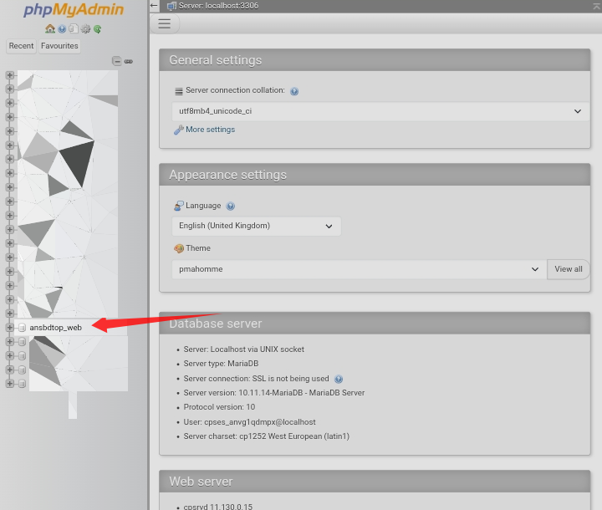
Task: Click help icon next to Server connection collation
Action: tap(294, 91)
